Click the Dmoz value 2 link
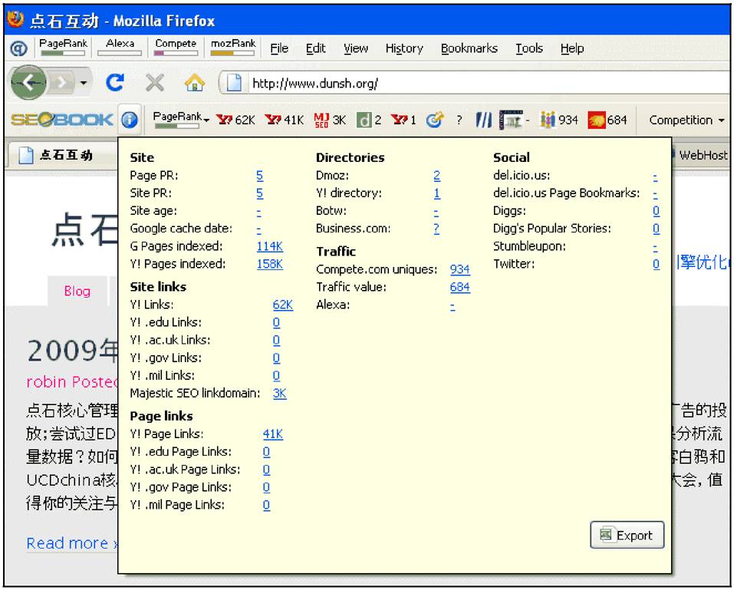734x590 pixels. pos(436,176)
